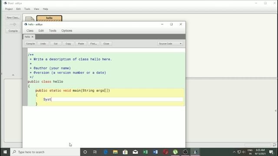Viewport: 278px width, 156px height.
Task: Click the Copy toolbar button
Action: (x=68, y=43)
